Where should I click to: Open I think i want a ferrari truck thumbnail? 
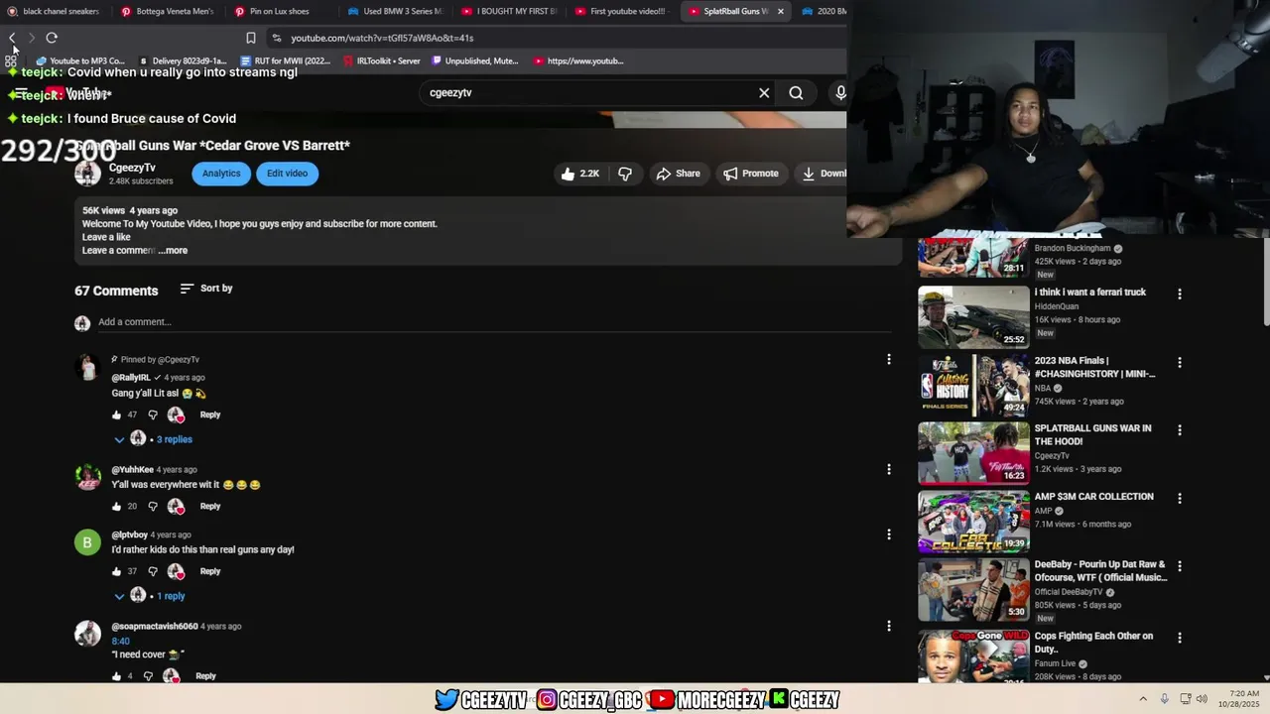[973, 317]
